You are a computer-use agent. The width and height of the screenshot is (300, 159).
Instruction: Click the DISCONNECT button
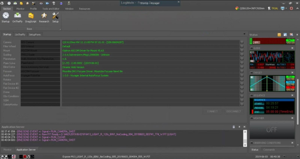[234, 111]
